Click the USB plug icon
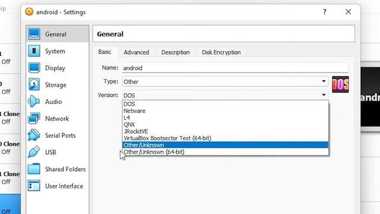Image resolution: width=380 pixels, height=214 pixels. coord(34,152)
